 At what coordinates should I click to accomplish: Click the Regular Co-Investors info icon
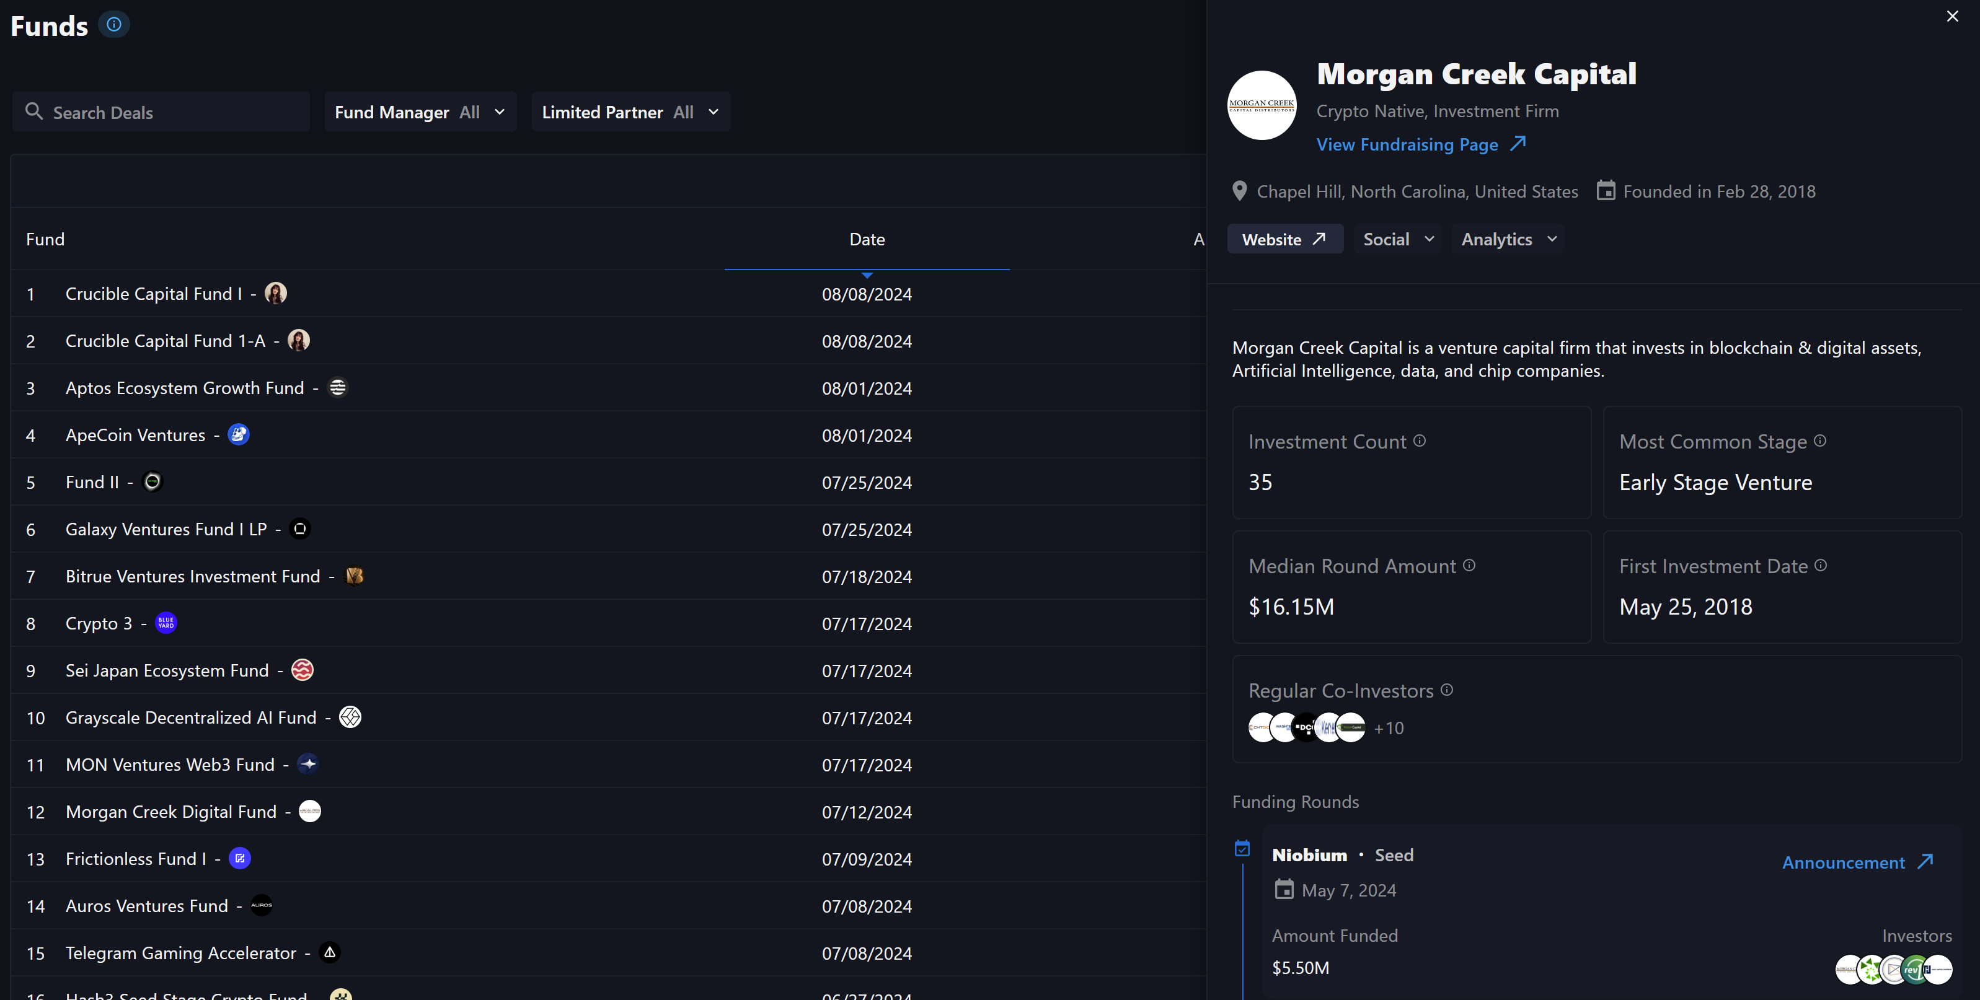point(1447,689)
